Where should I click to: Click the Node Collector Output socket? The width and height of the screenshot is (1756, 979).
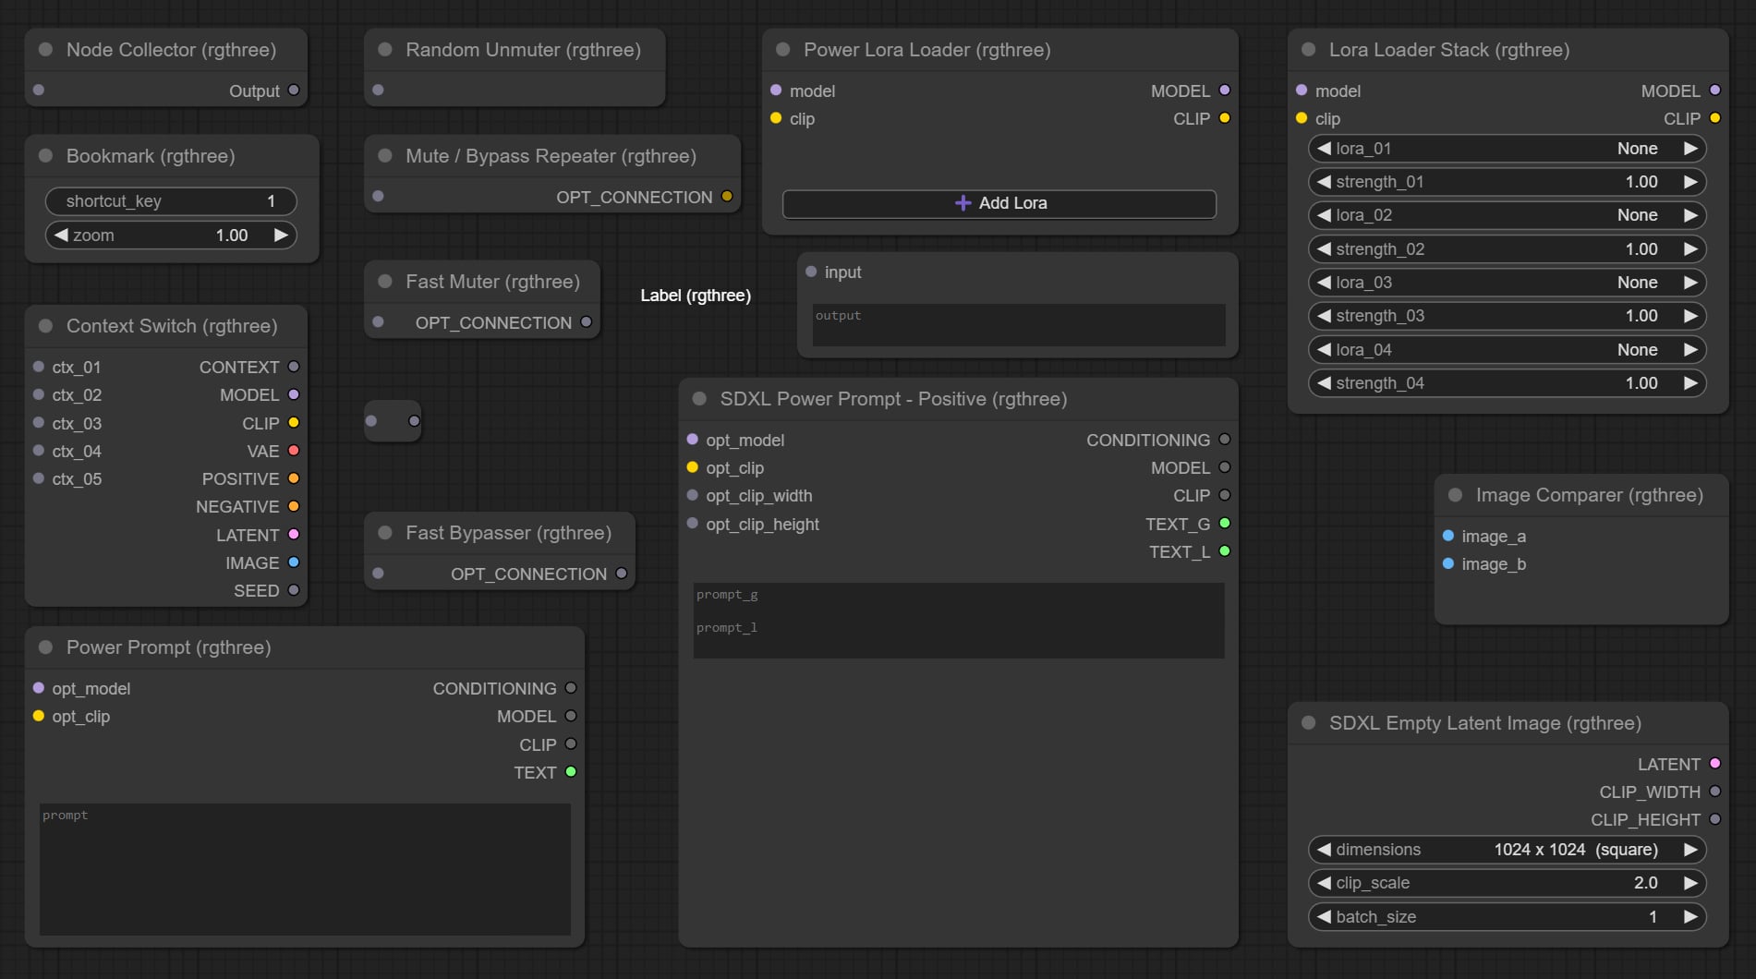click(294, 91)
